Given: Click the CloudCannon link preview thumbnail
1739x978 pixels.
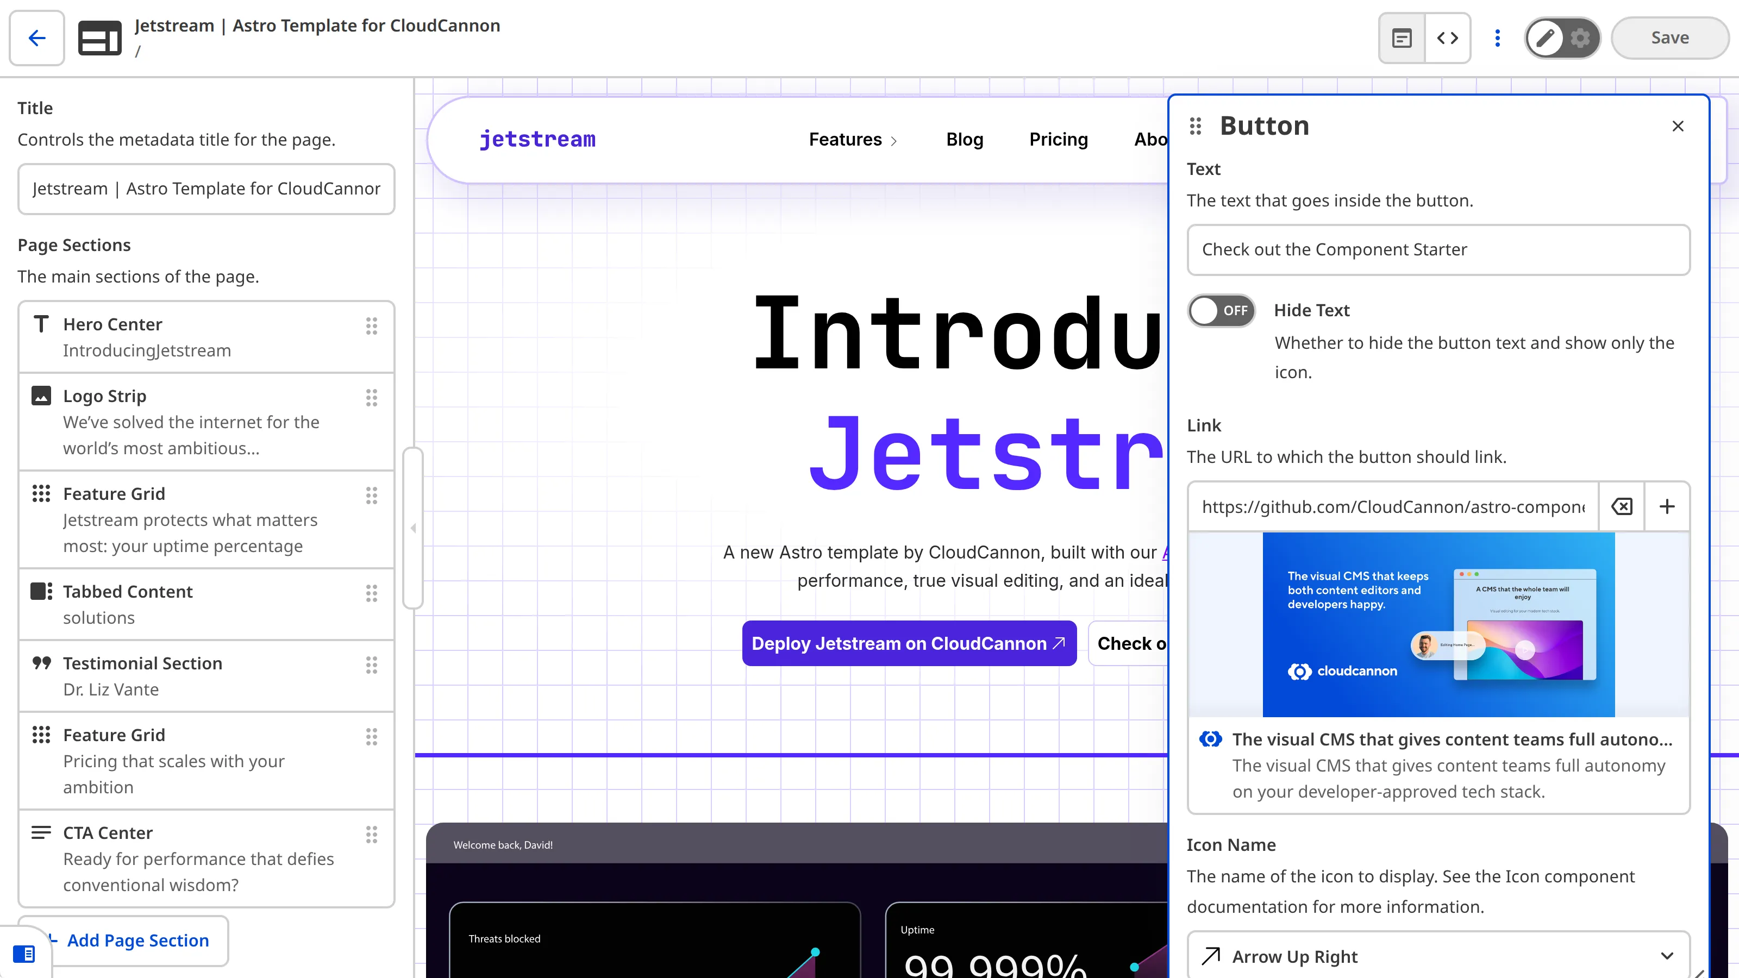Looking at the screenshot, I should [x=1438, y=624].
